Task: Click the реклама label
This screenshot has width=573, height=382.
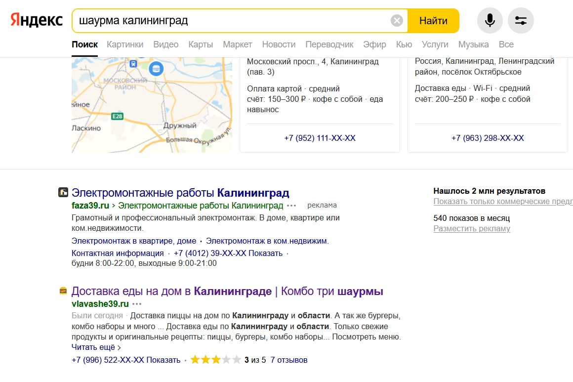Action: [x=322, y=205]
